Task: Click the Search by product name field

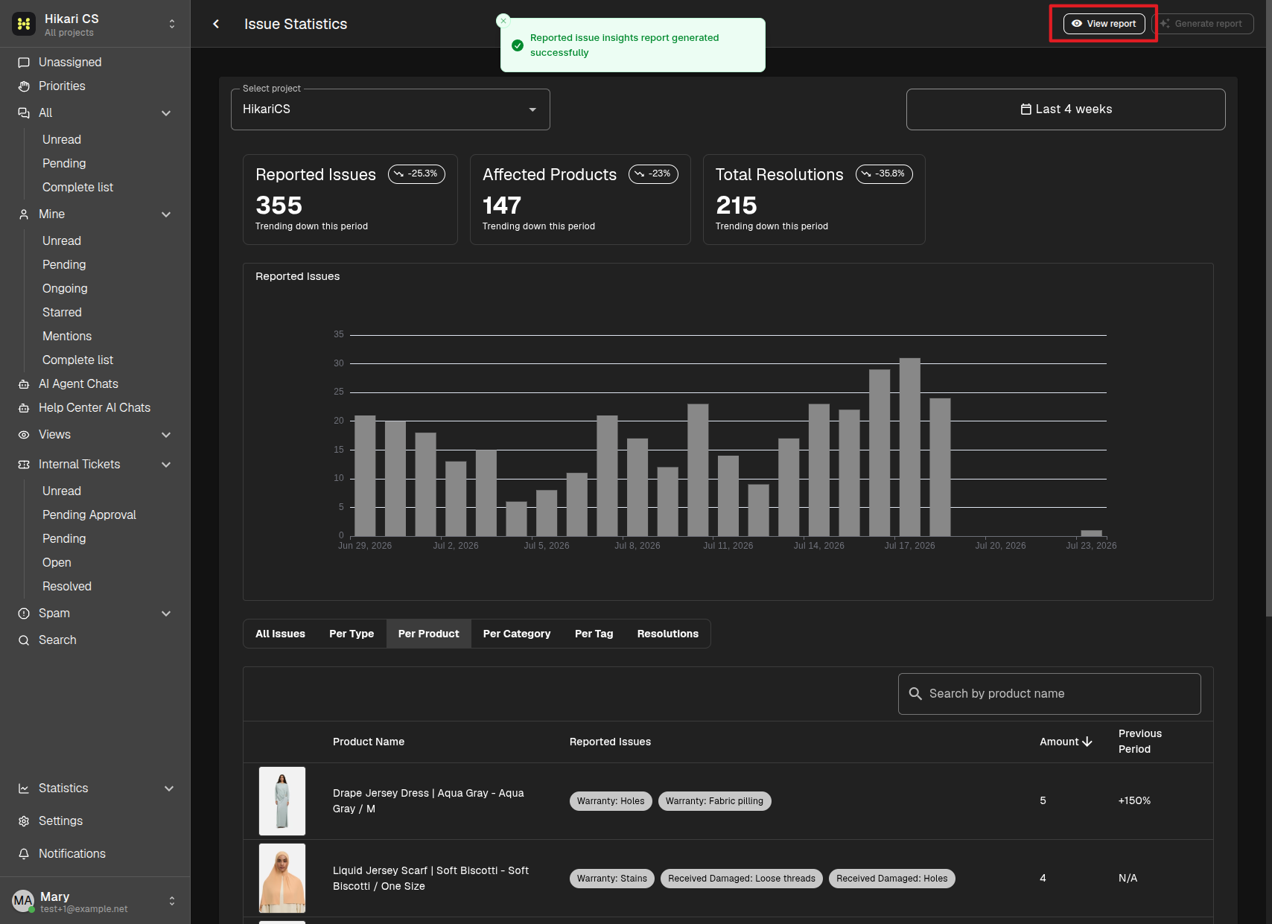Action: tap(1049, 694)
